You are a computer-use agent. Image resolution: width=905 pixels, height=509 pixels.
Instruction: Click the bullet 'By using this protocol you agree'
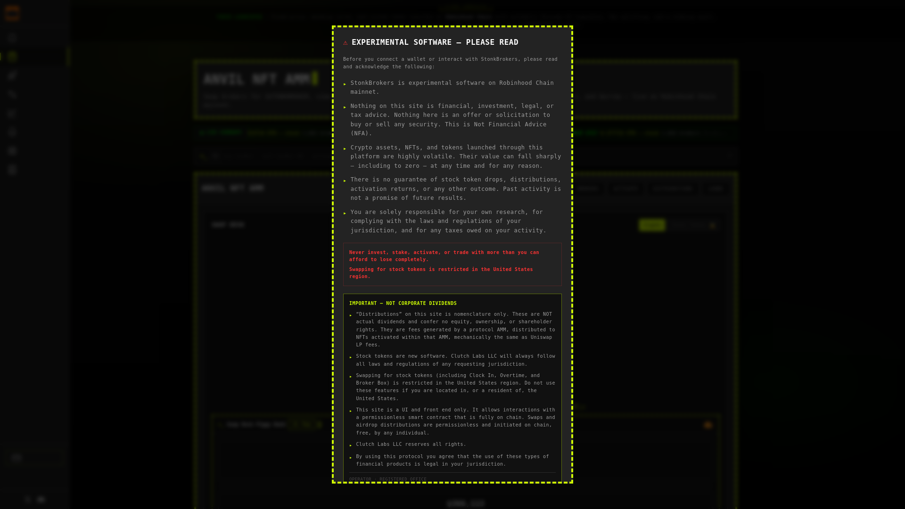(452, 460)
